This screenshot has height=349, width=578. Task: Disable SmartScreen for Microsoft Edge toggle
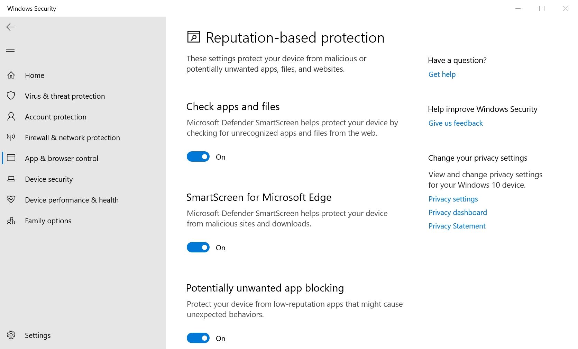[198, 248]
